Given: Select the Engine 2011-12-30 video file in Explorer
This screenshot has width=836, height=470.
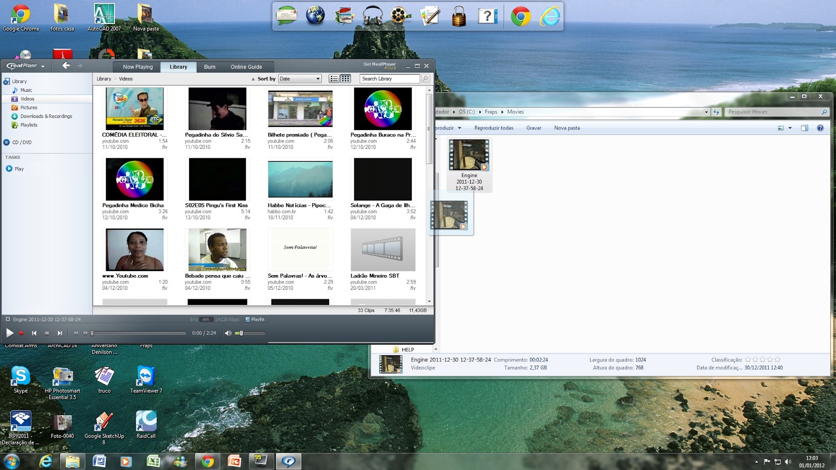Looking at the screenshot, I should click(x=469, y=165).
